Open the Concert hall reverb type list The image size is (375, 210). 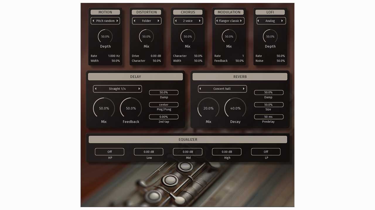[222, 89]
